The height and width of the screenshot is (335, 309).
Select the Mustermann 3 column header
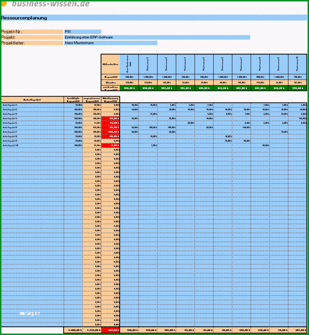[x=167, y=64]
